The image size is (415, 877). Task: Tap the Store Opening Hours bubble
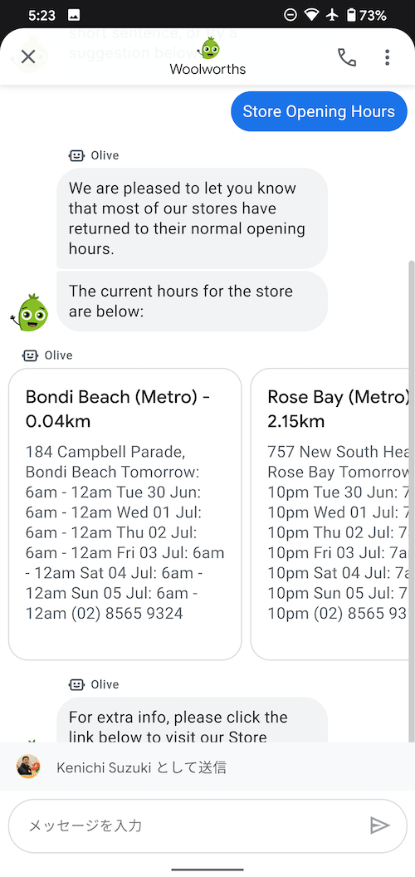[x=319, y=111]
